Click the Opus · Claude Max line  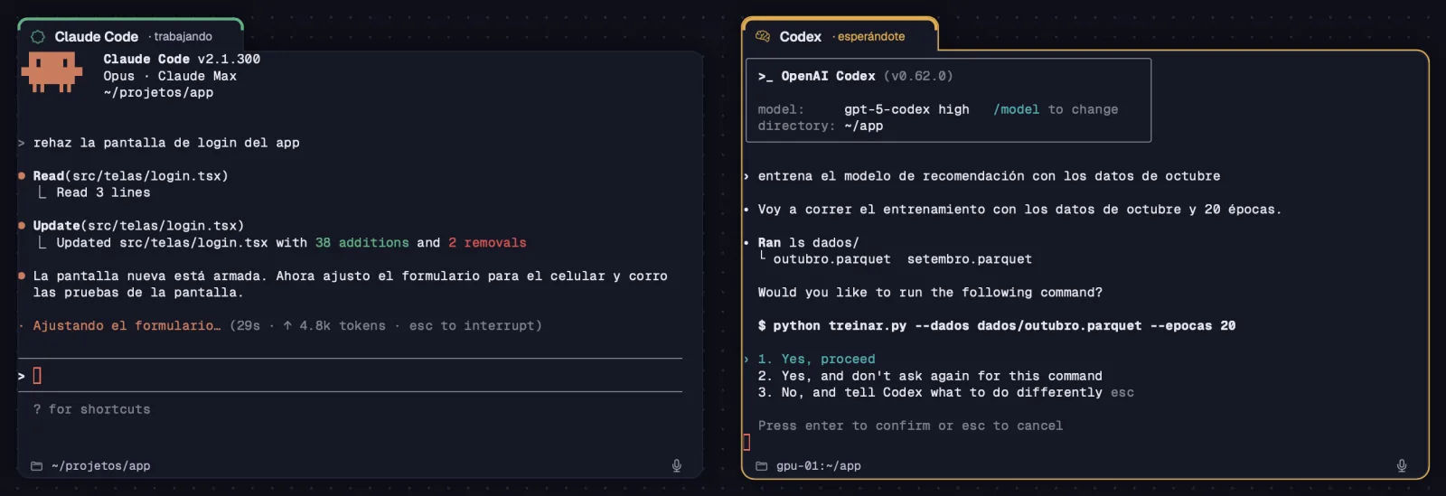click(x=170, y=77)
